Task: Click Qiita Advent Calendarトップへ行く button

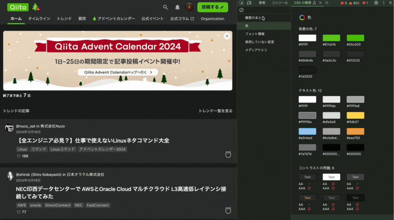Action: [x=117, y=72]
